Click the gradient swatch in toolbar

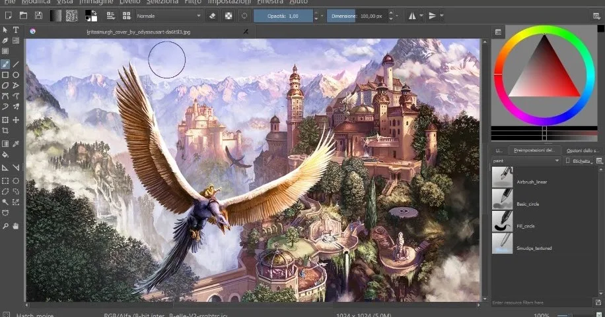55,16
